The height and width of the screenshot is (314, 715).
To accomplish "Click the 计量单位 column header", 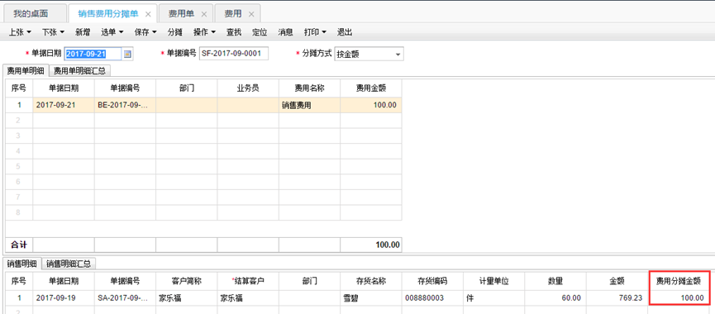I will click(494, 281).
